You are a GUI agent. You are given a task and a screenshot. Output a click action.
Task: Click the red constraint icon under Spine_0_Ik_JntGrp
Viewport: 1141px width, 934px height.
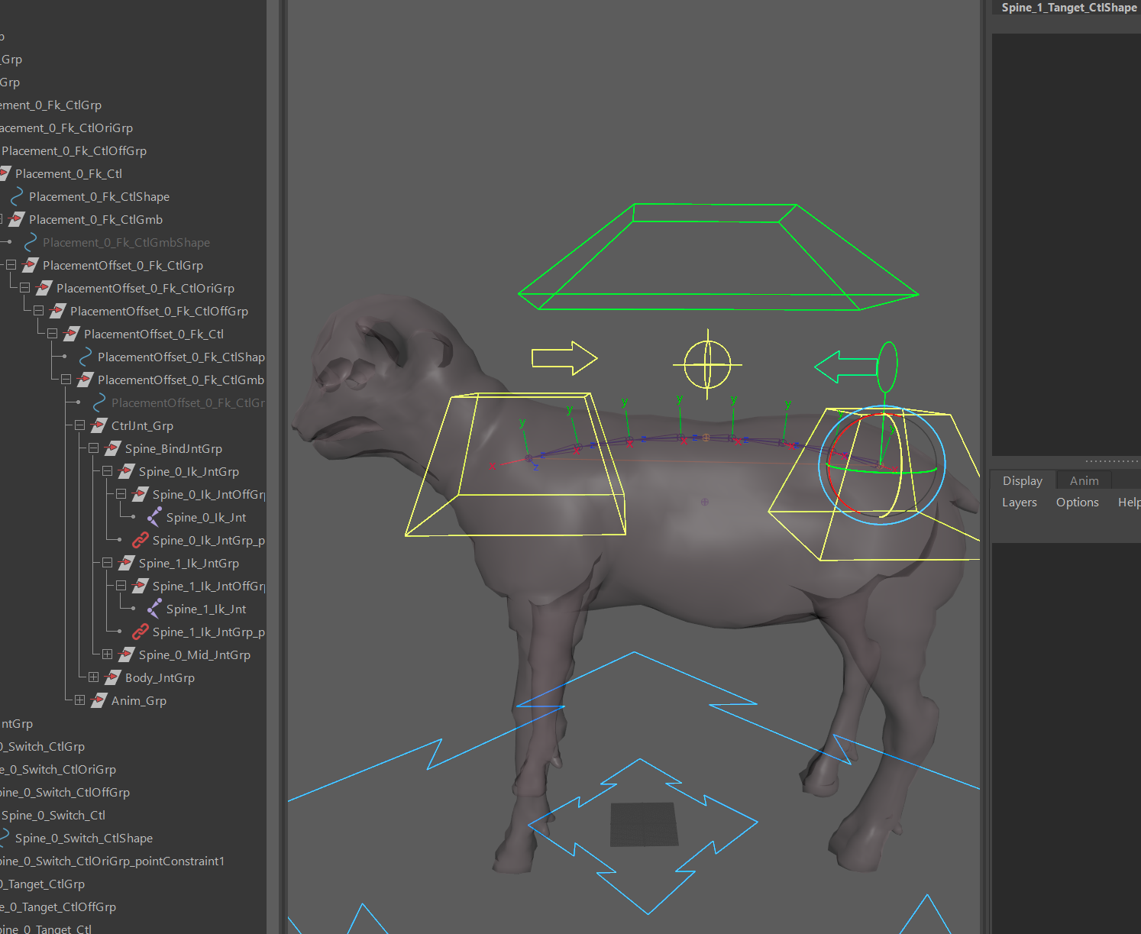click(x=141, y=541)
